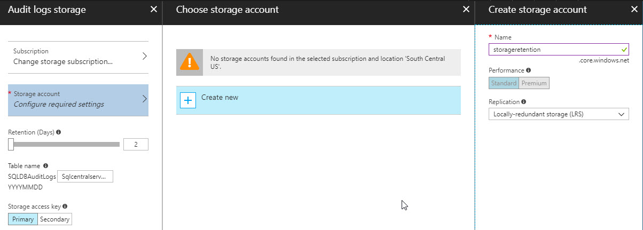Image resolution: width=643 pixels, height=230 pixels.
Task: Click the Performance info icon
Action: [x=528, y=70]
